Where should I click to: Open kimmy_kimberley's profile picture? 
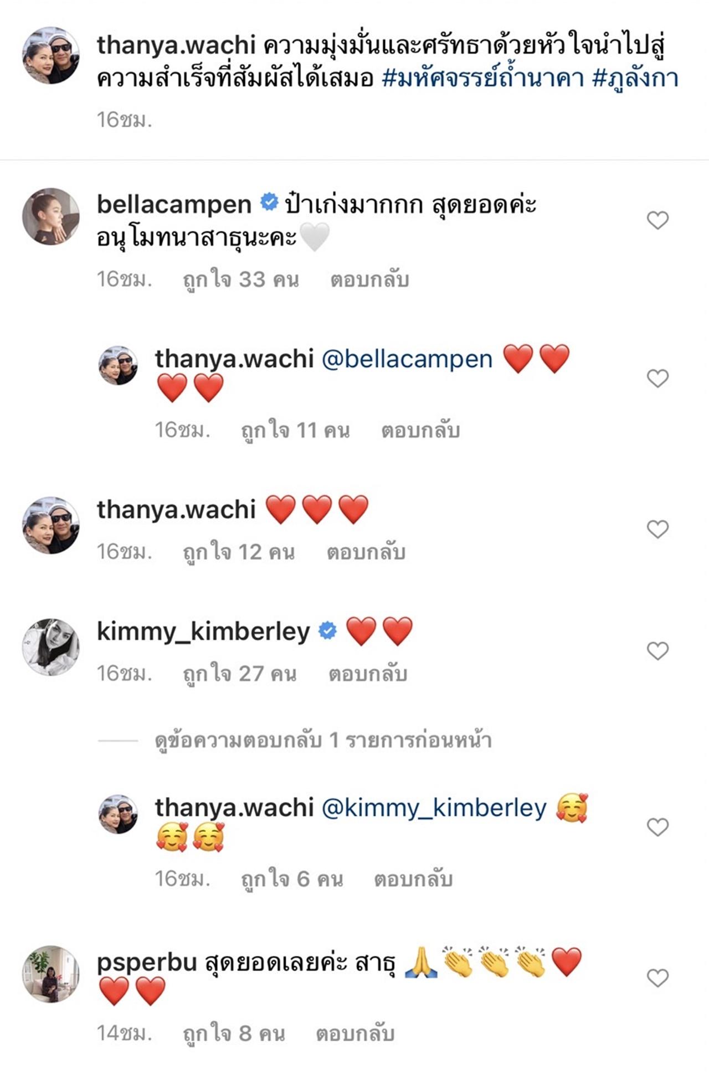pyautogui.click(x=50, y=647)
